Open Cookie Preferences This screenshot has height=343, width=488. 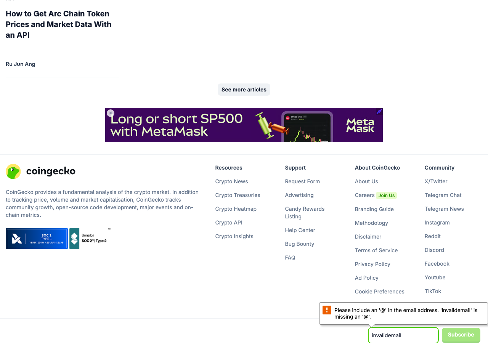coord(380,292)
